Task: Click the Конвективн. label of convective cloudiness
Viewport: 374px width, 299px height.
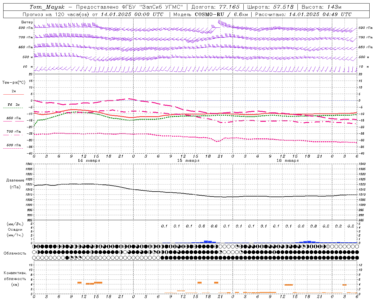Action: pyautogui.click(x=15, y=273)
